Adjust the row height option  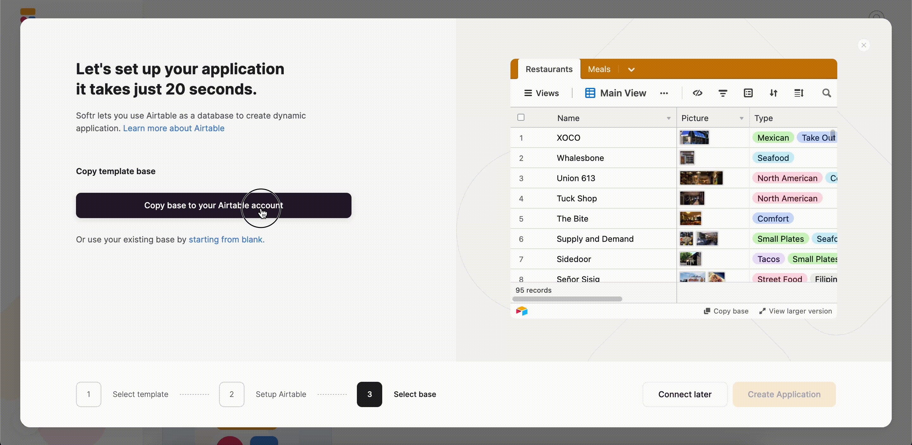(x=799, y=93)
